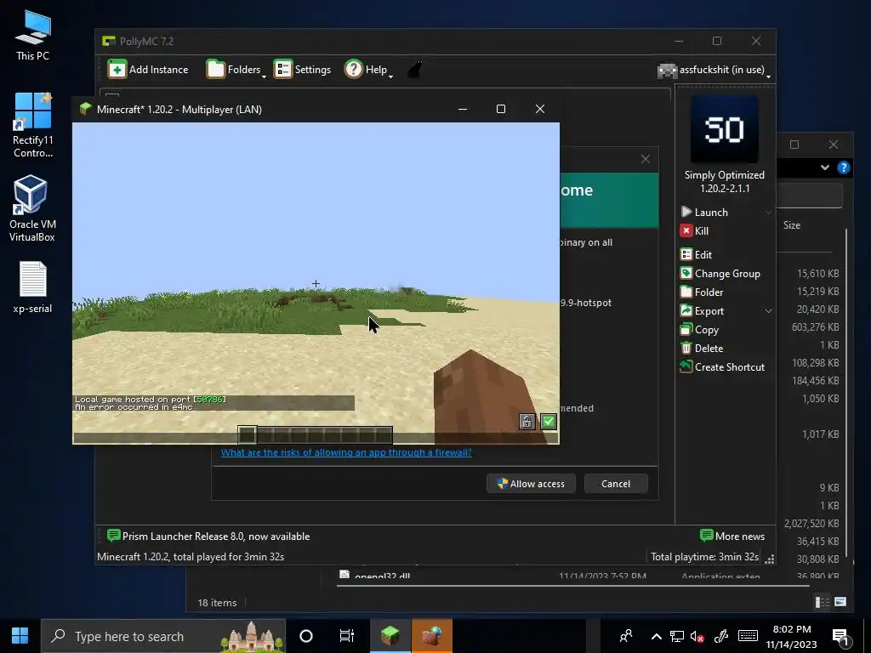The width and height of the screenshot is (871, 653).
Task: Click the 603,276 KB size cell
Action: [x=816, y=327]
